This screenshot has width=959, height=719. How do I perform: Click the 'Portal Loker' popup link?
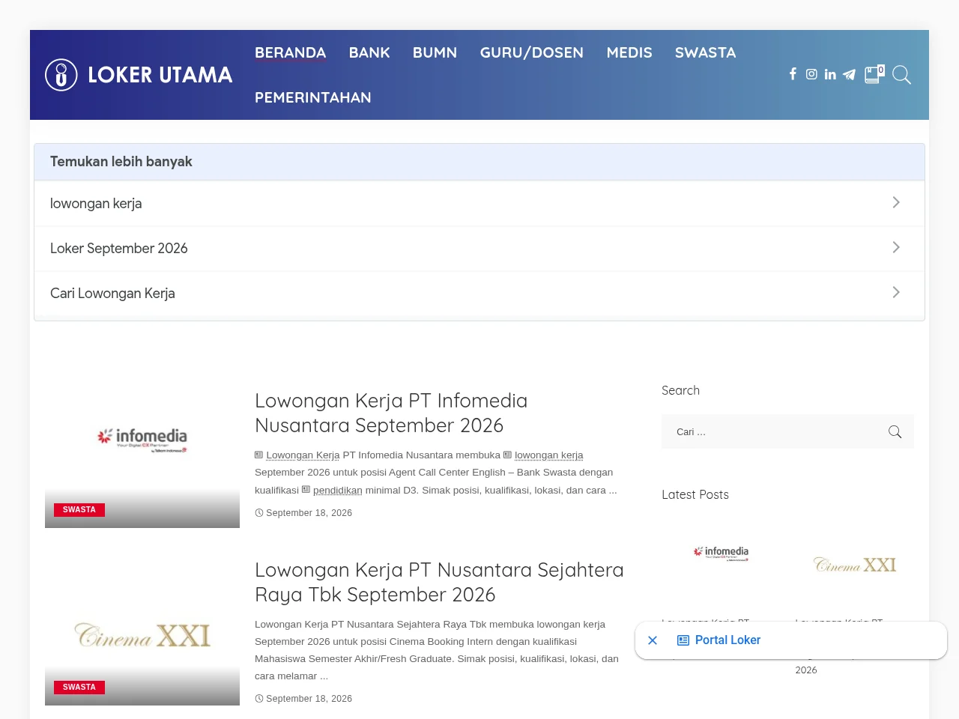pyautogui.click(x=727, y=640)
